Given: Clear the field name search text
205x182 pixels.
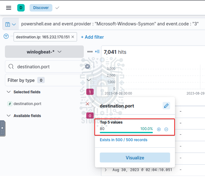Looking at the screenshot, I should (87, 66).
